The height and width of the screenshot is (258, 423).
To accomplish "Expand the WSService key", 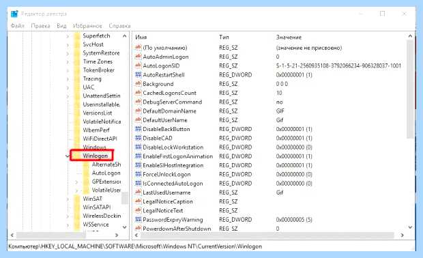I will 68,225.
